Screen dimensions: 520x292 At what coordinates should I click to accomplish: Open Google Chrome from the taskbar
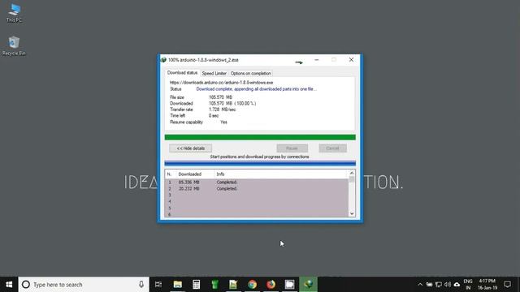253,285
